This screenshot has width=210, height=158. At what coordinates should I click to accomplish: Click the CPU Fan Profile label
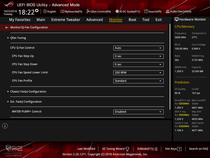tap(22, 81)
